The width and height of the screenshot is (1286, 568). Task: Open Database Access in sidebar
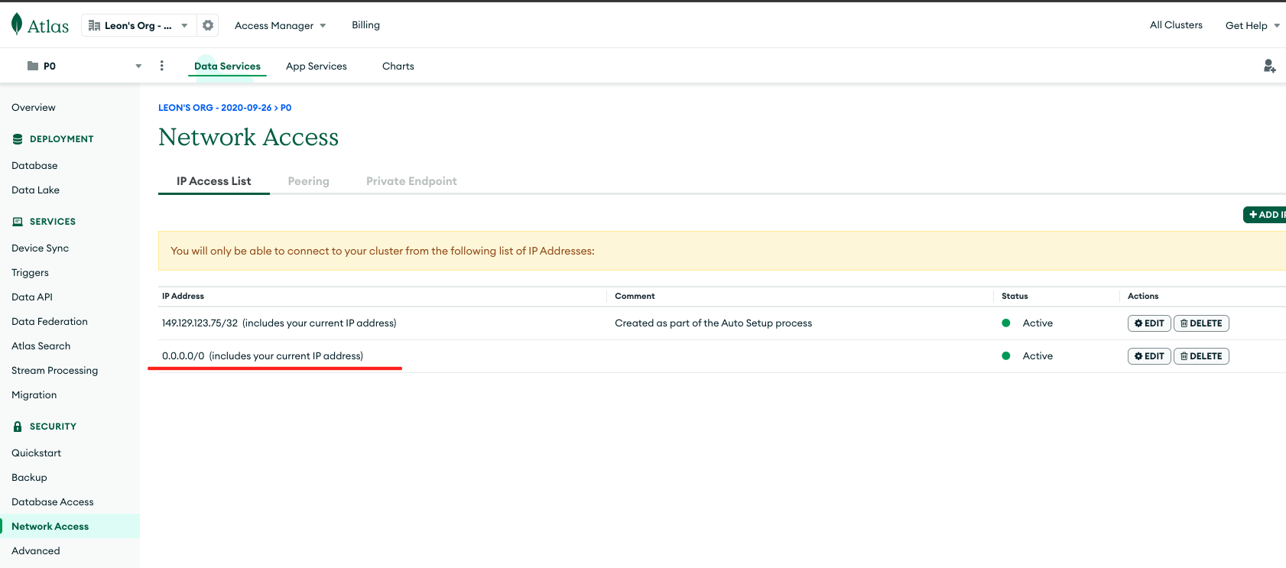pos(52,502)
